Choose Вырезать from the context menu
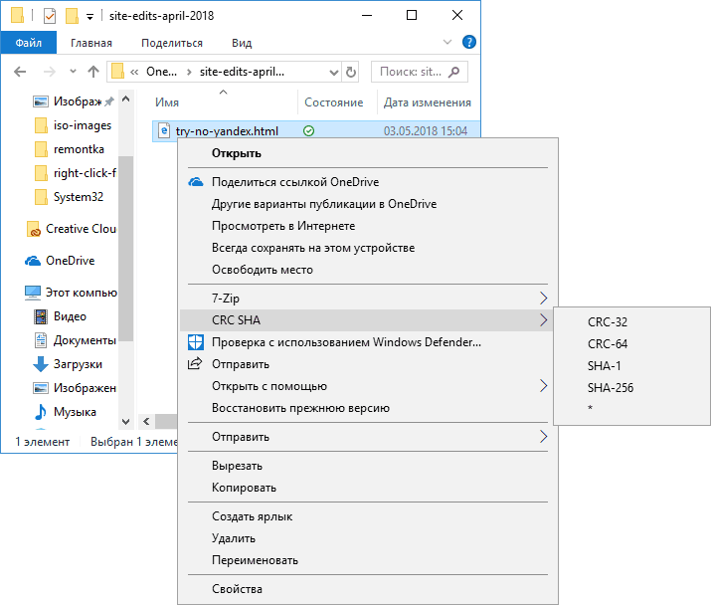This screenshot has width=711, height=605. click(x=368, y=466)
